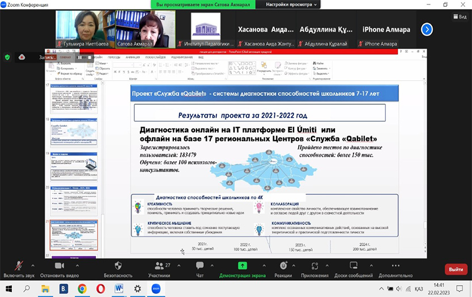Open the Доски сообщений whiteboards icon
The image size is (472, 297).
click(352, 266)
